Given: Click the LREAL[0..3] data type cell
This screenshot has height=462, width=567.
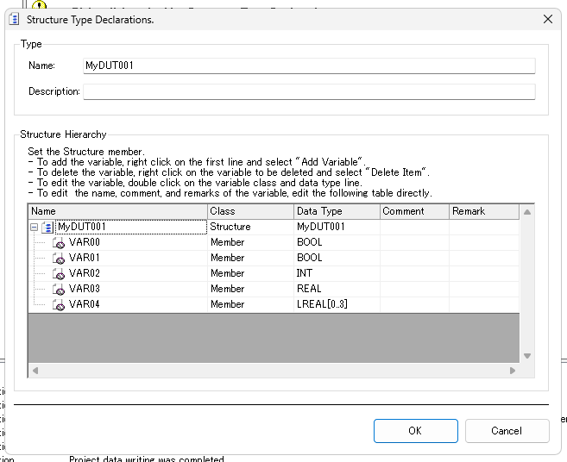Looking at the screenshot, I should click(337, 304).
